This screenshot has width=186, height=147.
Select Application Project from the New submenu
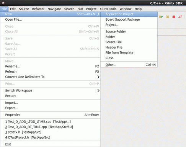[129, 14]
